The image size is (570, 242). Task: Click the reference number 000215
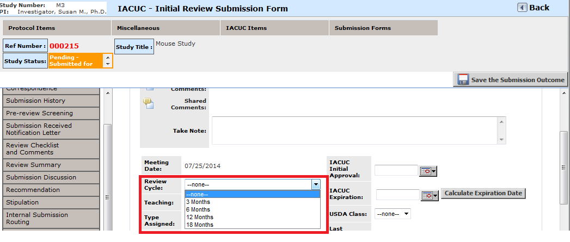pos(64,46)
